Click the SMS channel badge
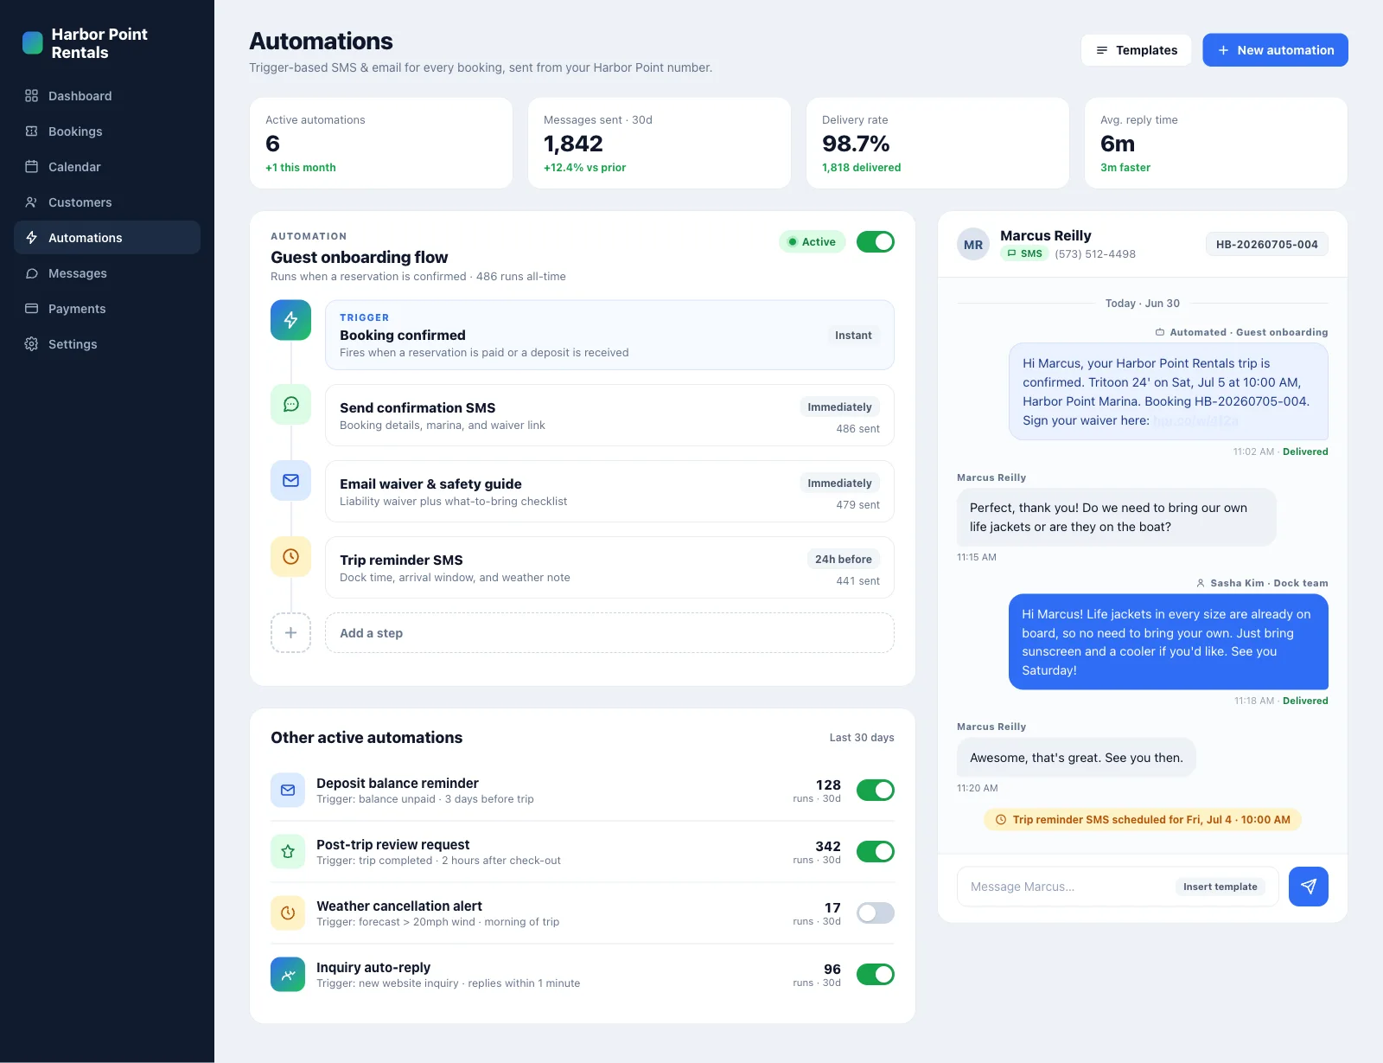This screenshot has height=1063, width=1383. tap(1024, 253)
